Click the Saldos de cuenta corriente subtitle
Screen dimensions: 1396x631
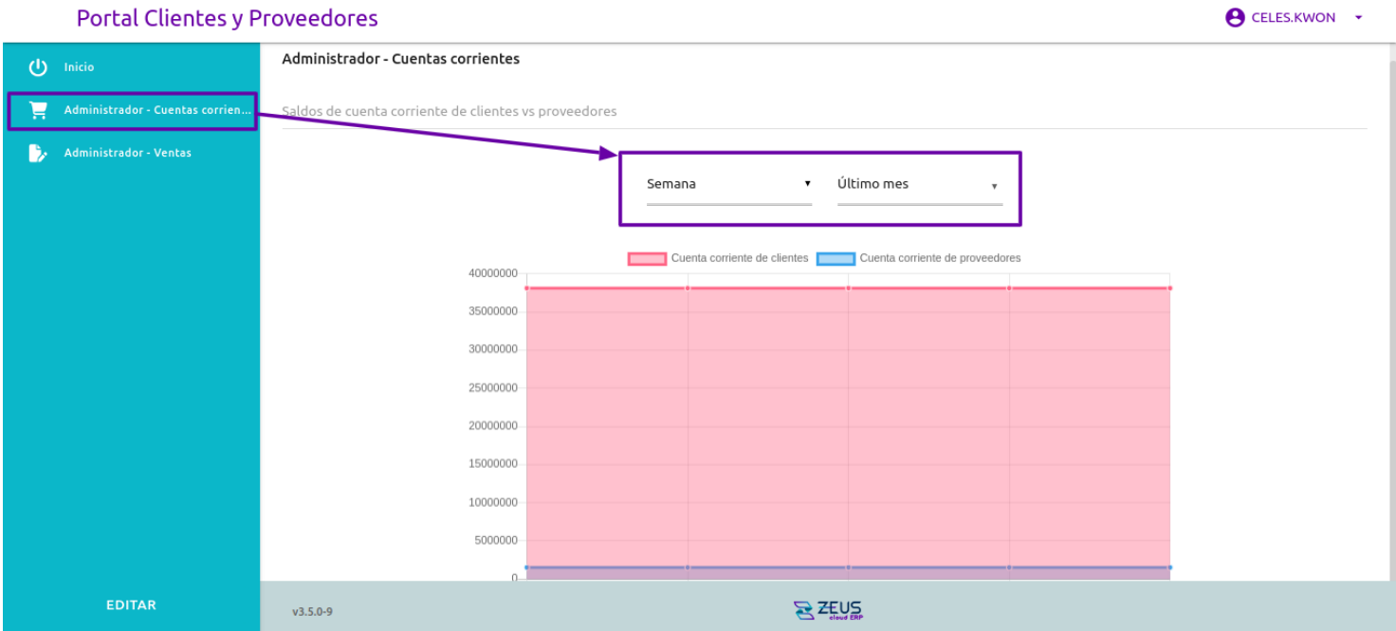point(449,111)
